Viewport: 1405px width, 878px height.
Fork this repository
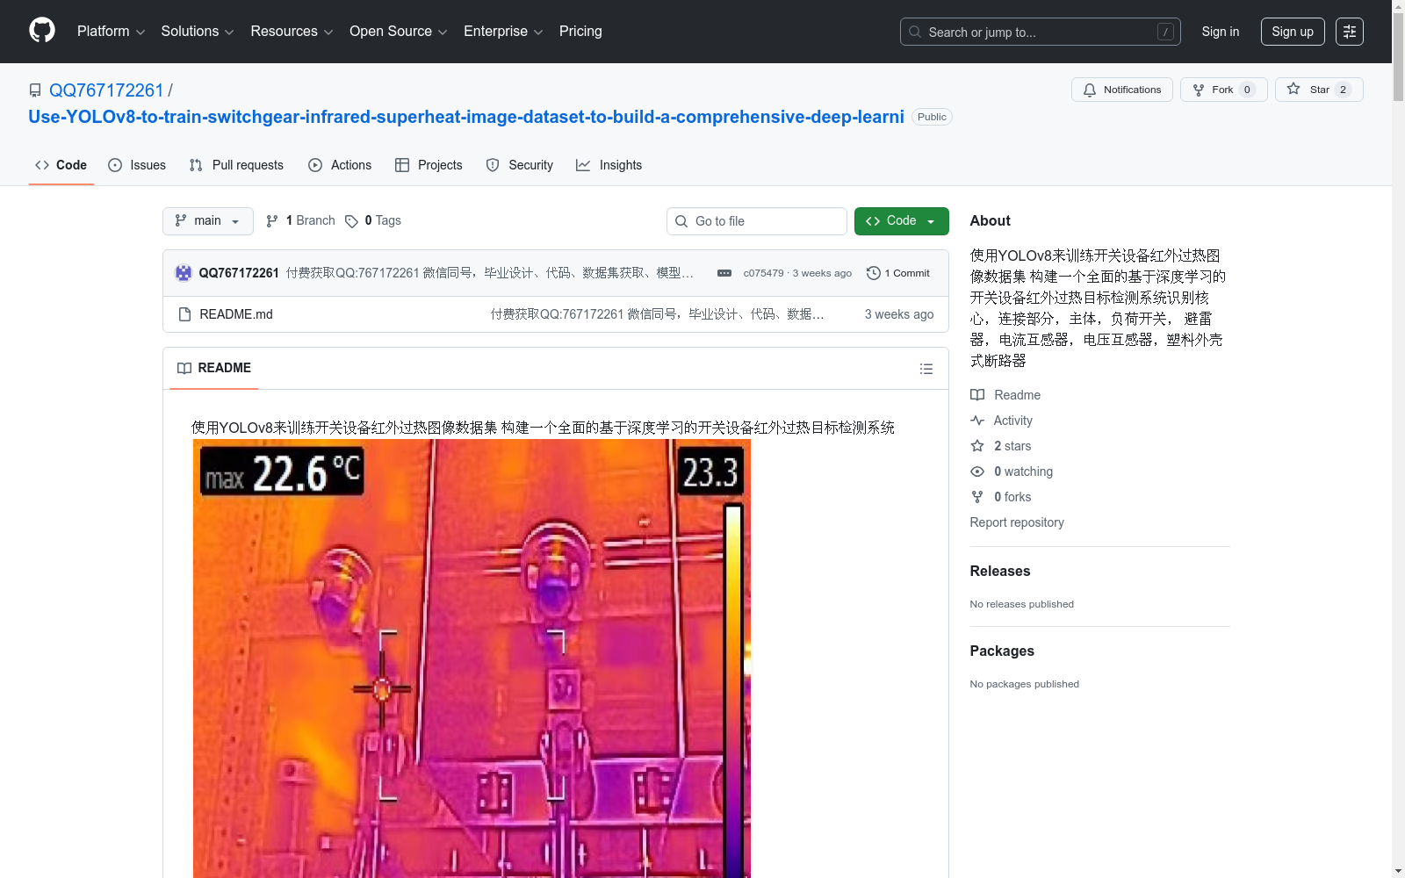[x=1224, y=90]
